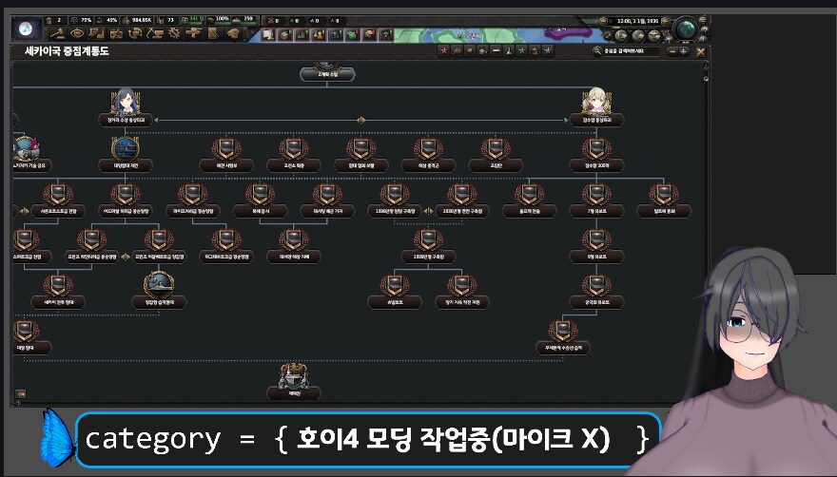Switch to the first map mode button
Screen dimensions: 837x477
click(x=268, y=35)
